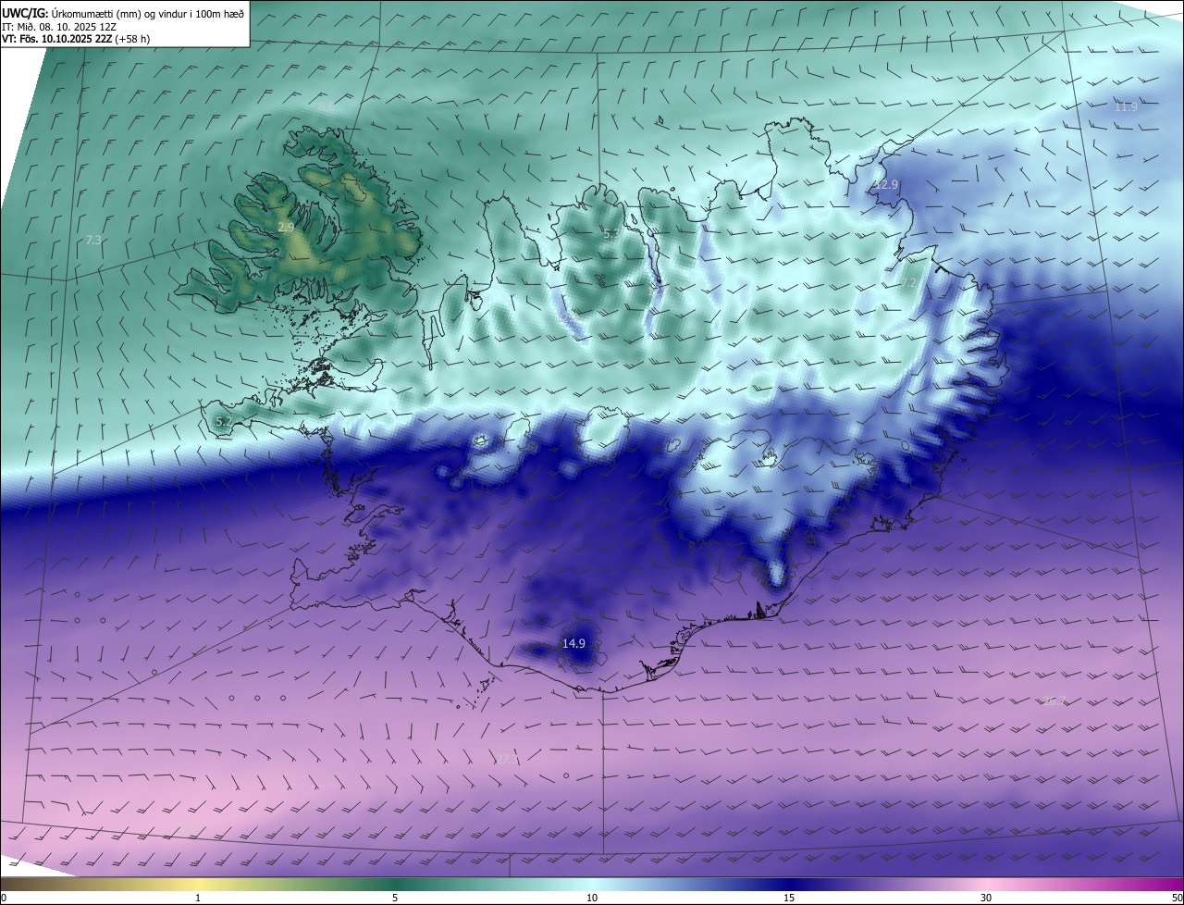1184x905 pixels.
Task: Click the colorbar tick label 15
Action: pyautogui.click(x=789, y=898)
